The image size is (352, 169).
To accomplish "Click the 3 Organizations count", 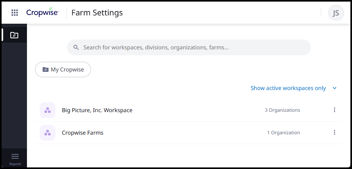I will tap(282, 110).
